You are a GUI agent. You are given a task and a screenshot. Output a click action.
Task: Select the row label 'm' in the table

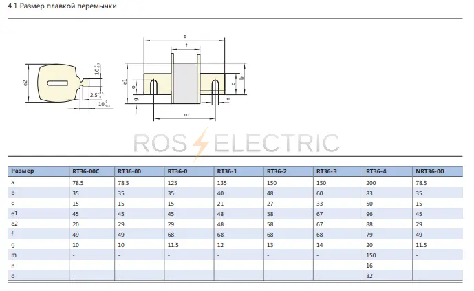point(14,255)
